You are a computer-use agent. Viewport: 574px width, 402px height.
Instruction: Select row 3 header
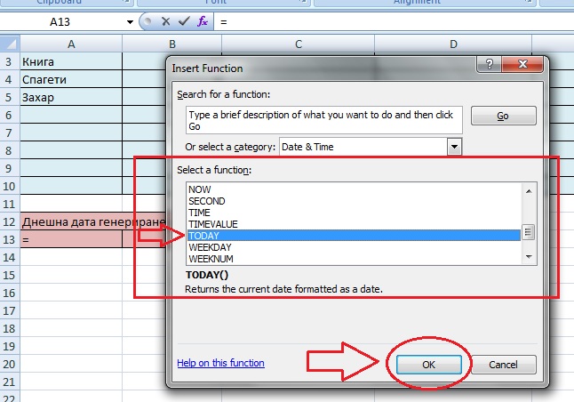coord(8,61)
